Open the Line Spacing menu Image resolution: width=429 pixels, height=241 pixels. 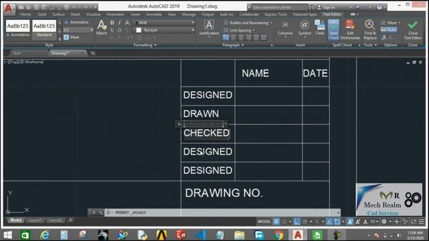click(239, 30)
